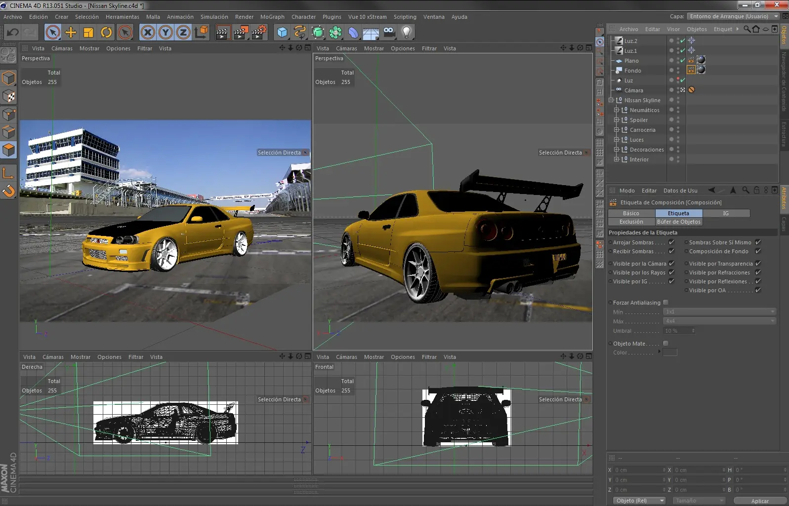This screenshot has height=506, width=789.
Task: Select Fondo's composition tag
Action: point(691,70)
